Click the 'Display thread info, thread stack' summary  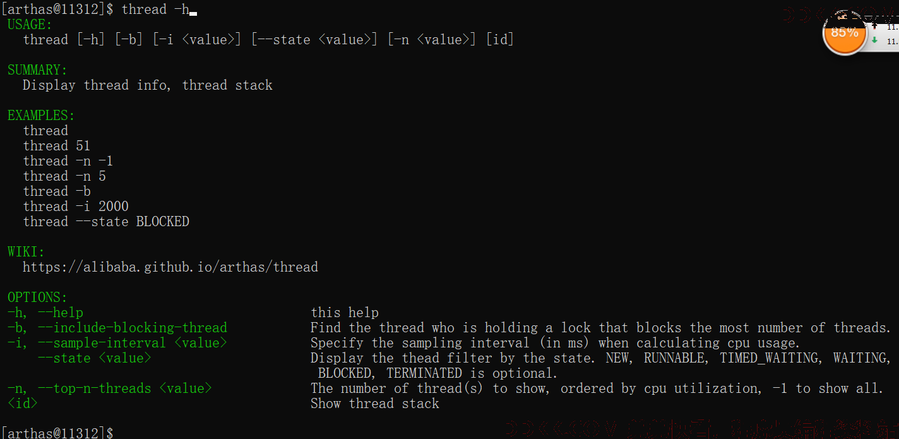[x=148, y=85]
